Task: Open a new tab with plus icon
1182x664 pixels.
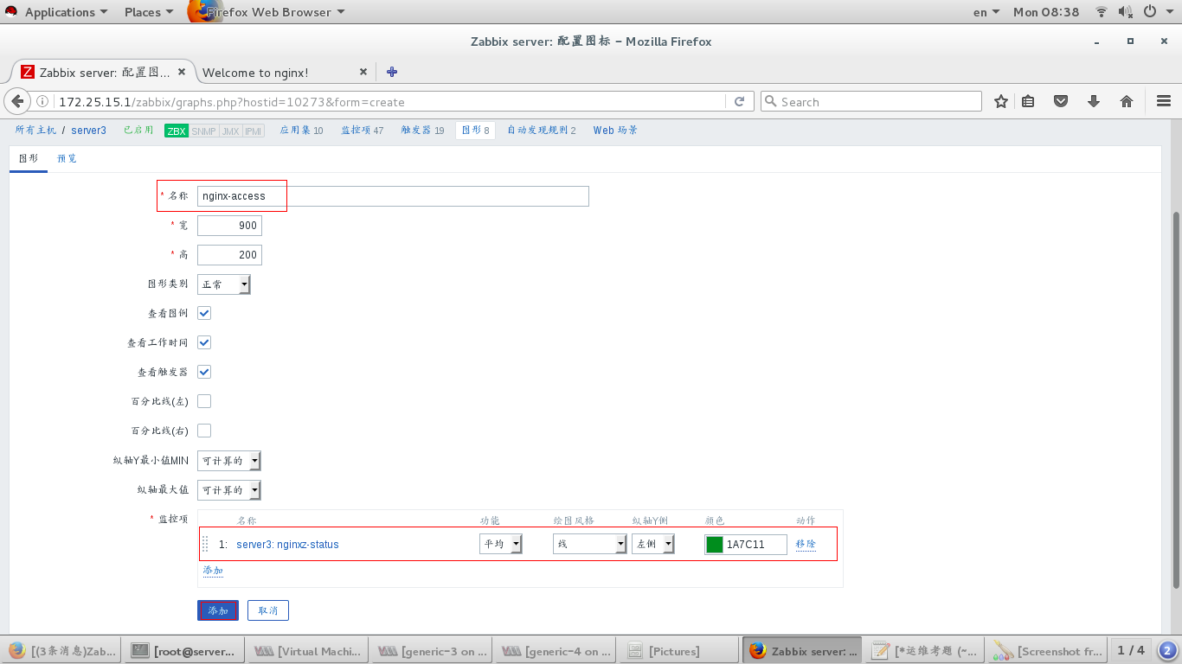Action: coord(392,72)
